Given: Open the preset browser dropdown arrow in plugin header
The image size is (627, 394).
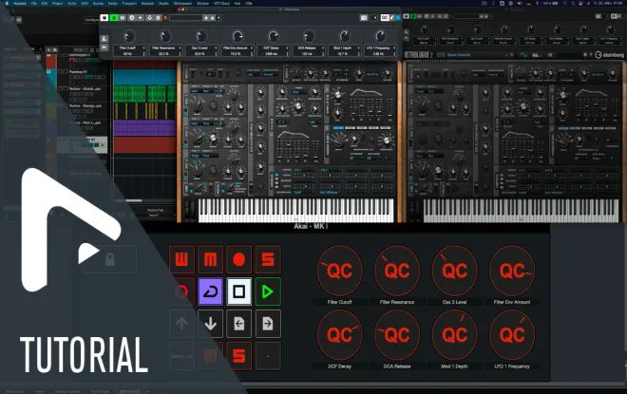Looking at the screenshot, I should click(x=218, y=18).
